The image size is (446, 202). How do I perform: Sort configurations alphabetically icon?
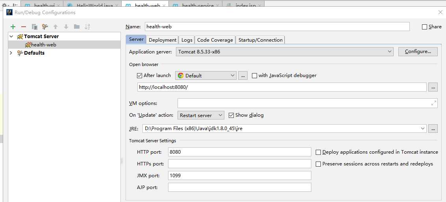pyautogui.click(x=87, y=27)
